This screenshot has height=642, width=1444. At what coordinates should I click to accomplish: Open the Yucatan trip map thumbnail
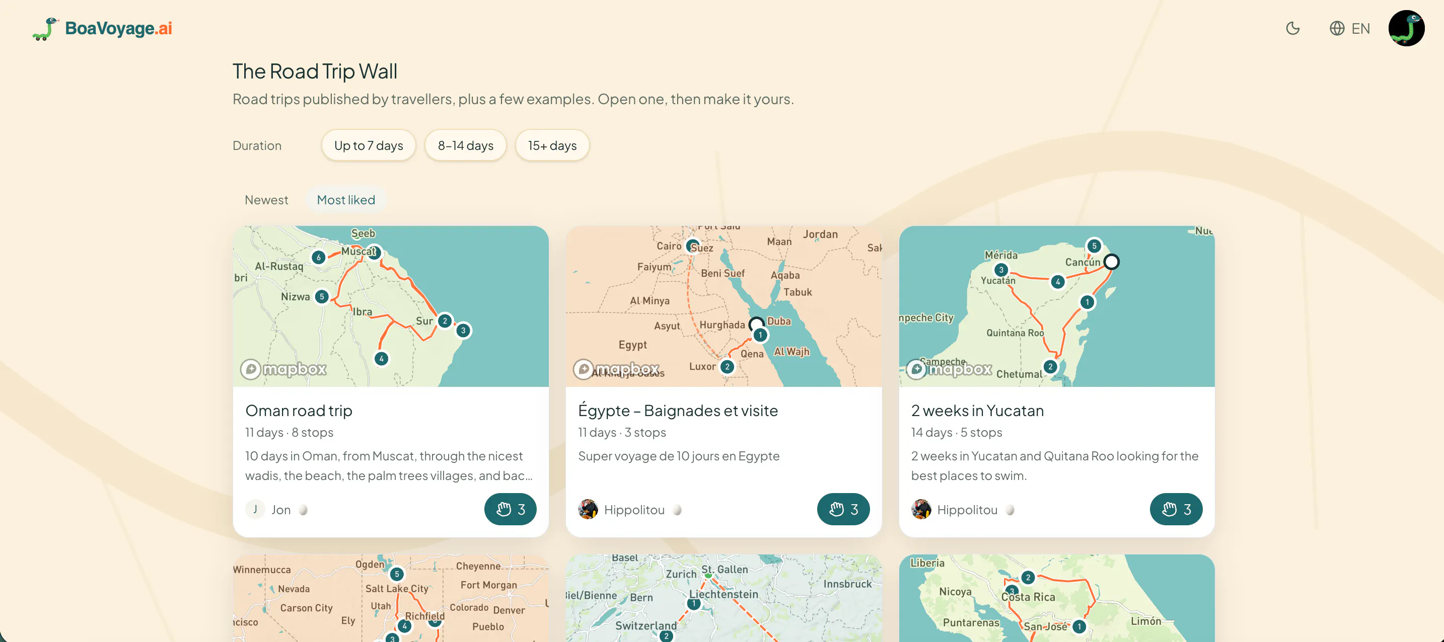1056,306
